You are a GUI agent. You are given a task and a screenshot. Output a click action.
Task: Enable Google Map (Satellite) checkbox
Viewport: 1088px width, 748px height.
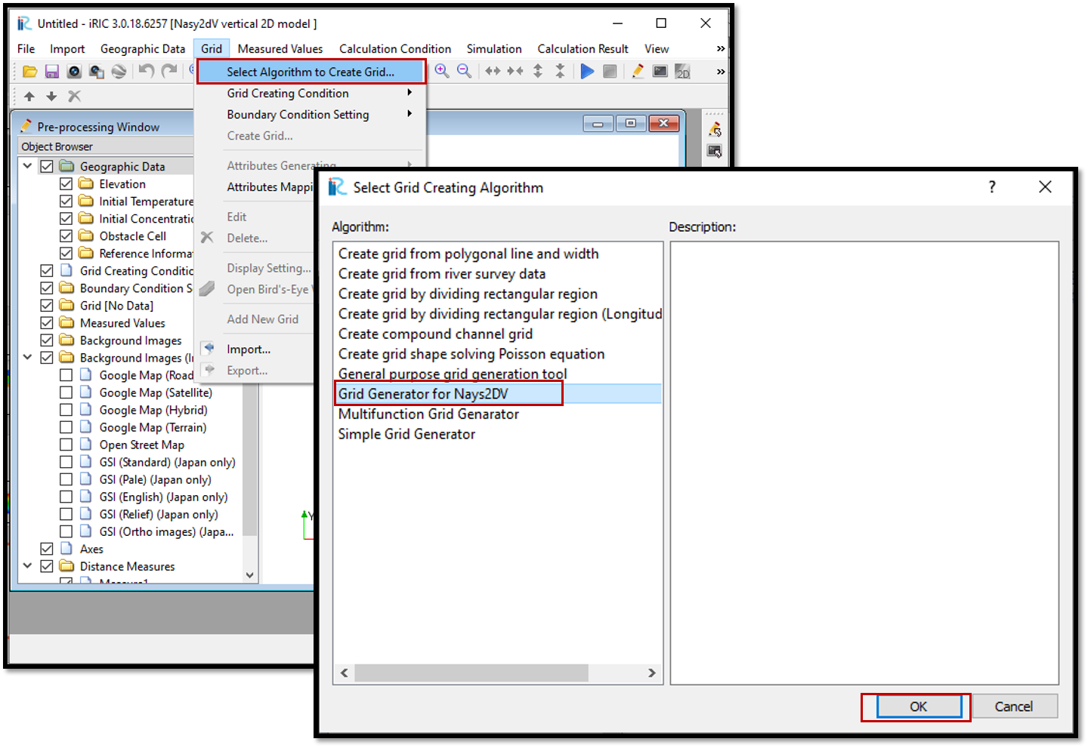66,392
